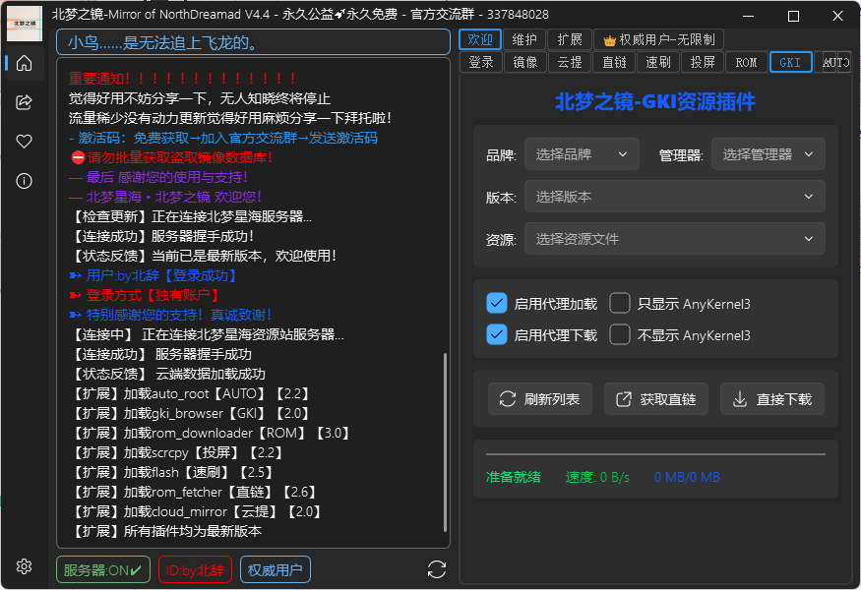Switch to the 维护 tab
Image resolution: width=861 pixels, height=590 pixels.
pyautogui.click(x=525, y=39)
